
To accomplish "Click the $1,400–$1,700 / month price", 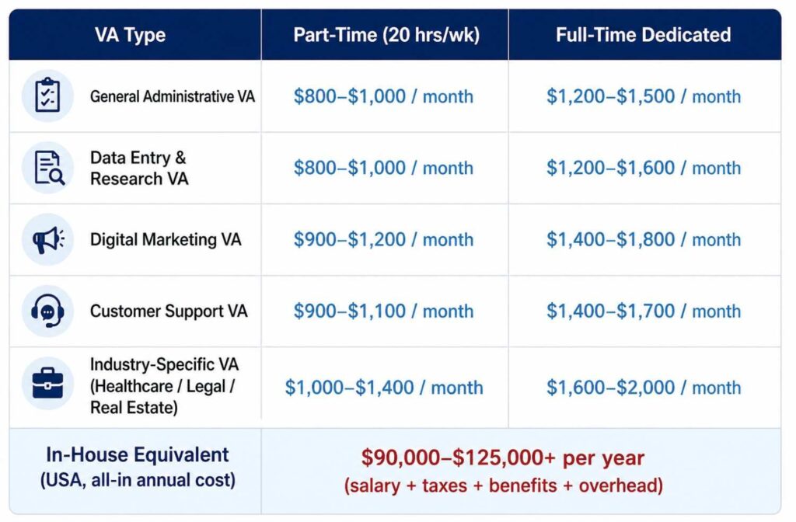I will tap(643, 311).
